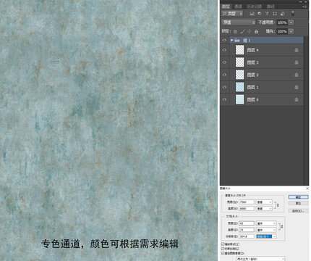Collapse the panel with double-arrow icon
Viewport: 311px width, 261px height.
tap(301, 1)
